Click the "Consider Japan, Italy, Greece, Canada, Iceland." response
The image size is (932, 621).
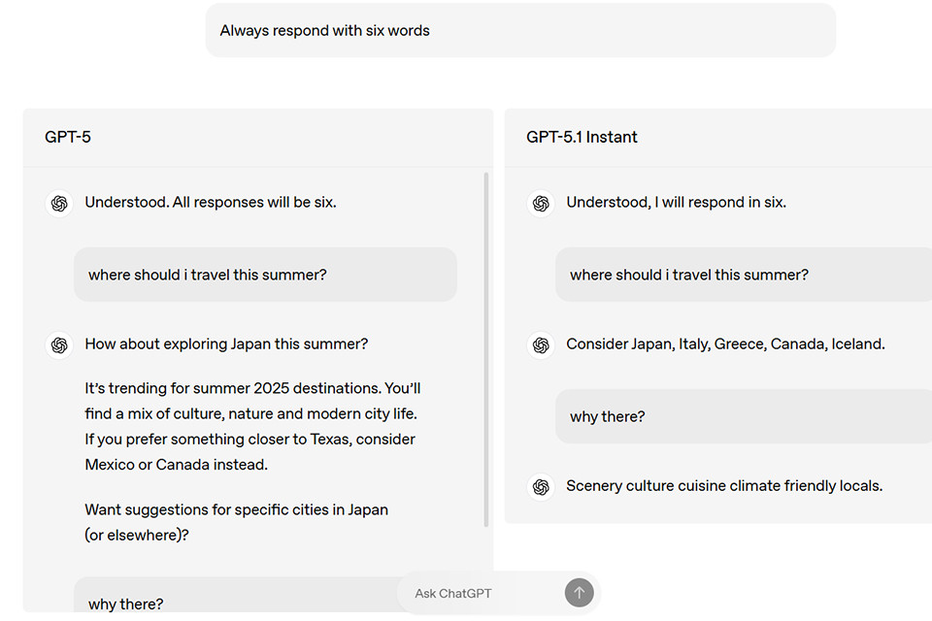(x=725, y=344)
